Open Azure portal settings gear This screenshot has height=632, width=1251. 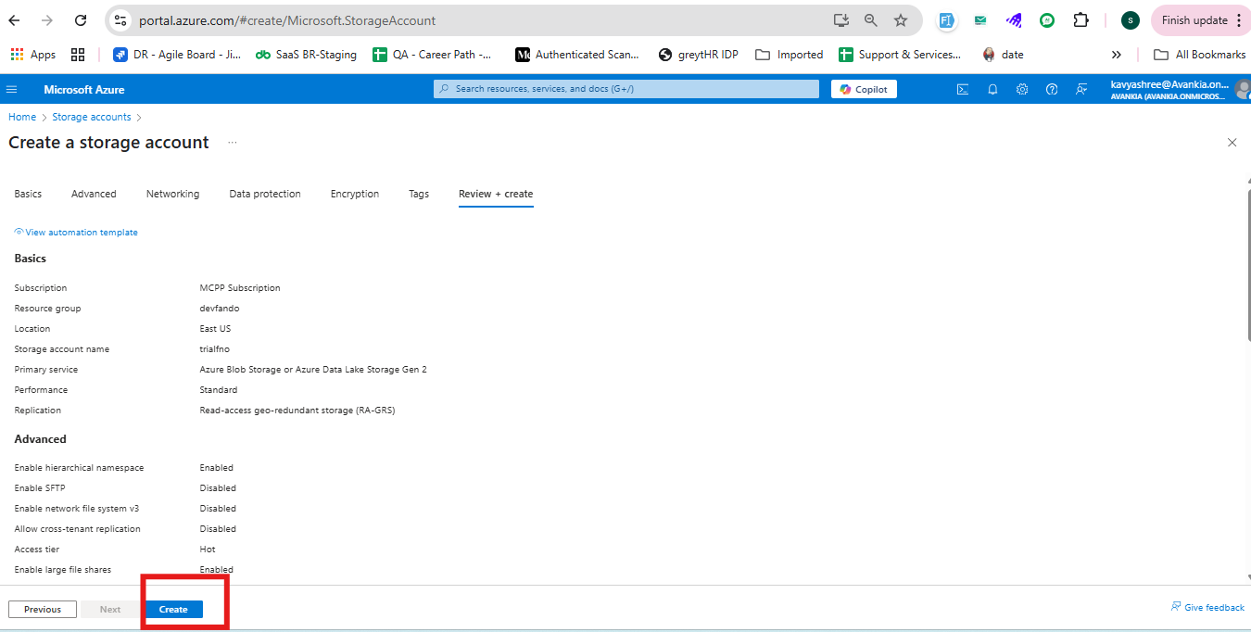coord(1022,89)
